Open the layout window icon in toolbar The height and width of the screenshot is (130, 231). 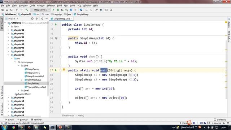click(x=106, y=10)
